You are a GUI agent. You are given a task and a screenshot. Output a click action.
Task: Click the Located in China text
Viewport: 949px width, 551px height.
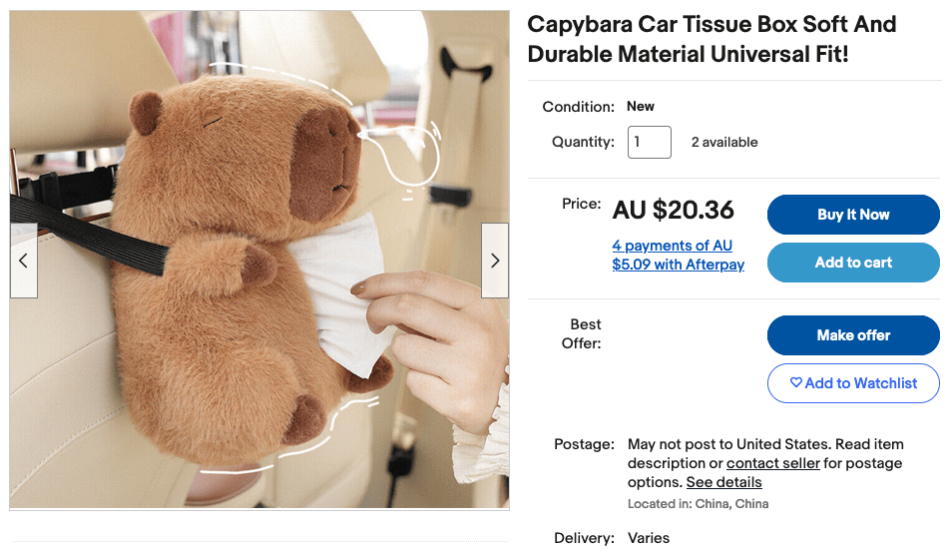[698, 504]
